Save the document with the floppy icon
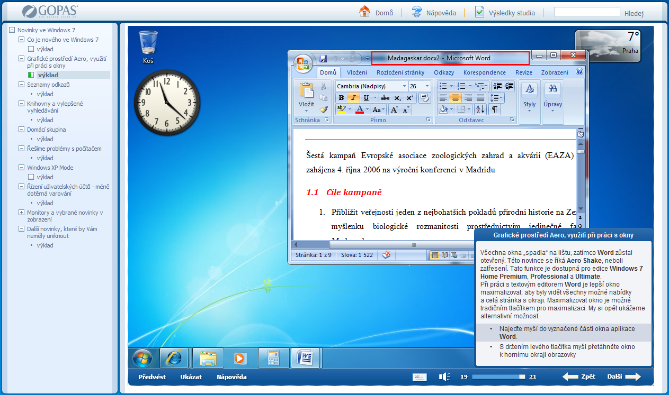The height and width of the screenshot is (395, 669). (x=323, y=58)
